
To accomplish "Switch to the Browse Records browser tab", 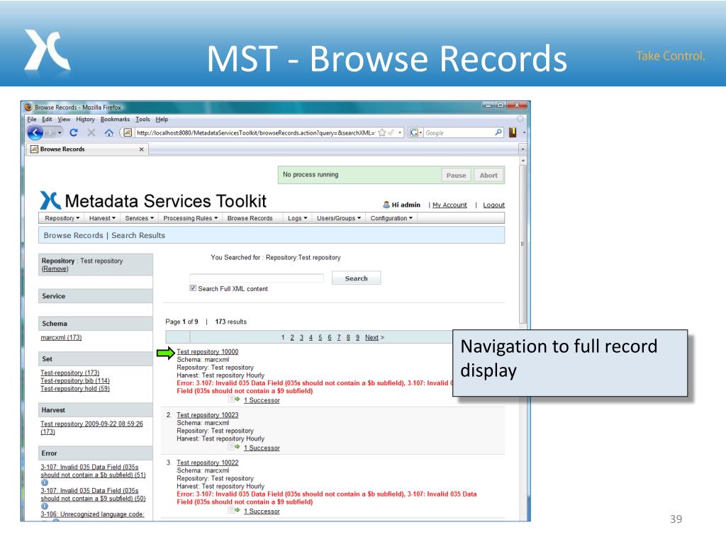I will (87, 149).
